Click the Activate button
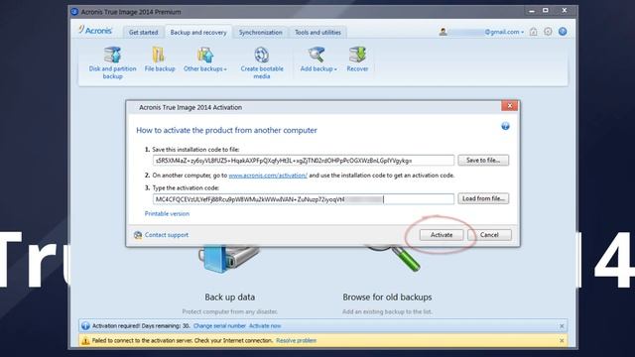 click(442, 235)
